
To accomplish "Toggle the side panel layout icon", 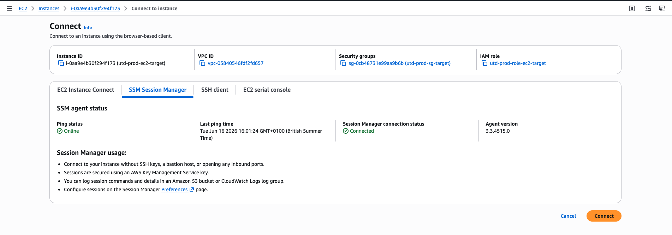I will [632, 8].
